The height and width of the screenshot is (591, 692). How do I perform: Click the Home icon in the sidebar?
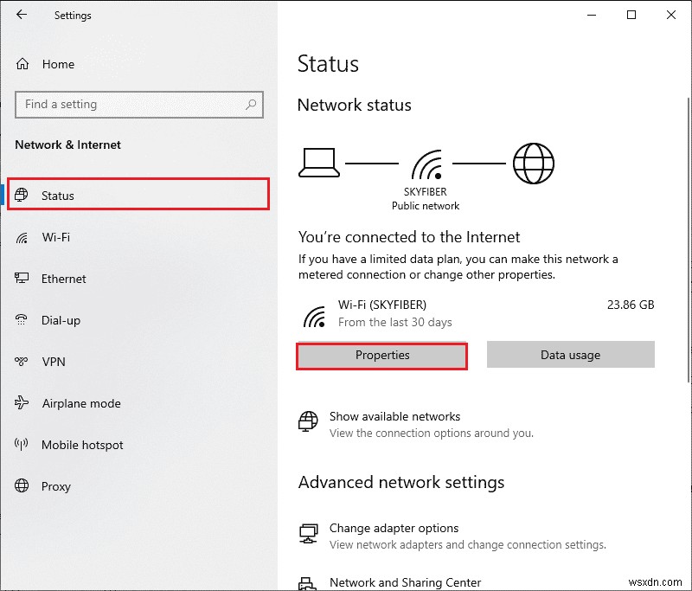(x=21, y=63)
